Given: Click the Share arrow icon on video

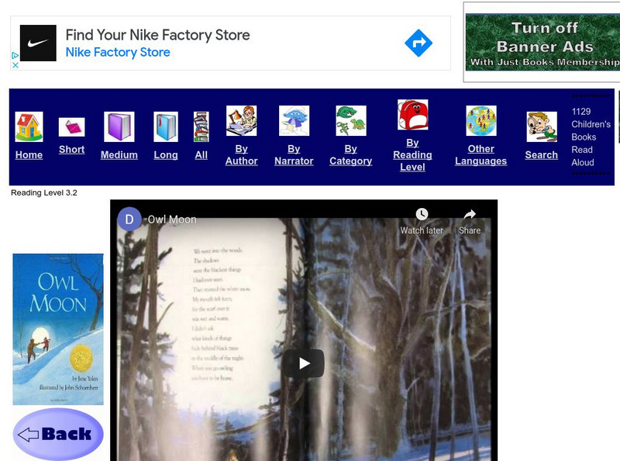Looking at the screenshot, I should [x=470, y=214].
